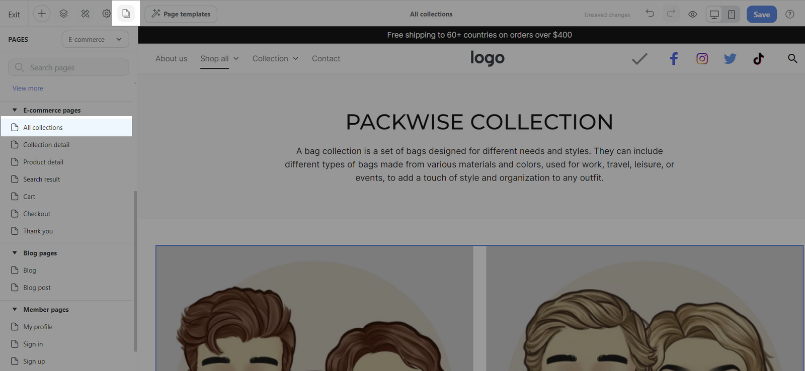Open the layers panel icon
Image resolution: width=805 pixels, height=371 pixels.
(63, 14)
